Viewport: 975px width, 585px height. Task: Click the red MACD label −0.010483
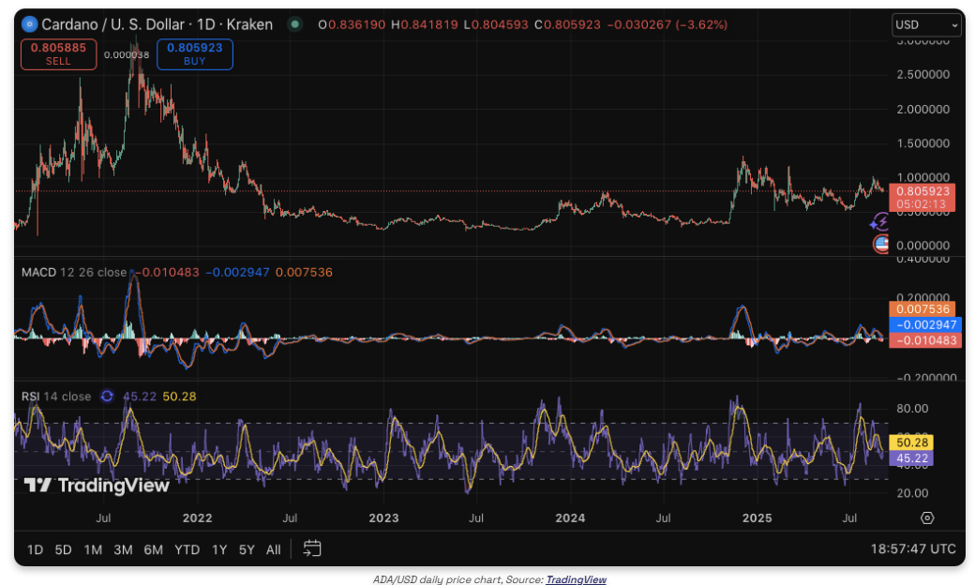pyautogui.click(x=925, y=340)
